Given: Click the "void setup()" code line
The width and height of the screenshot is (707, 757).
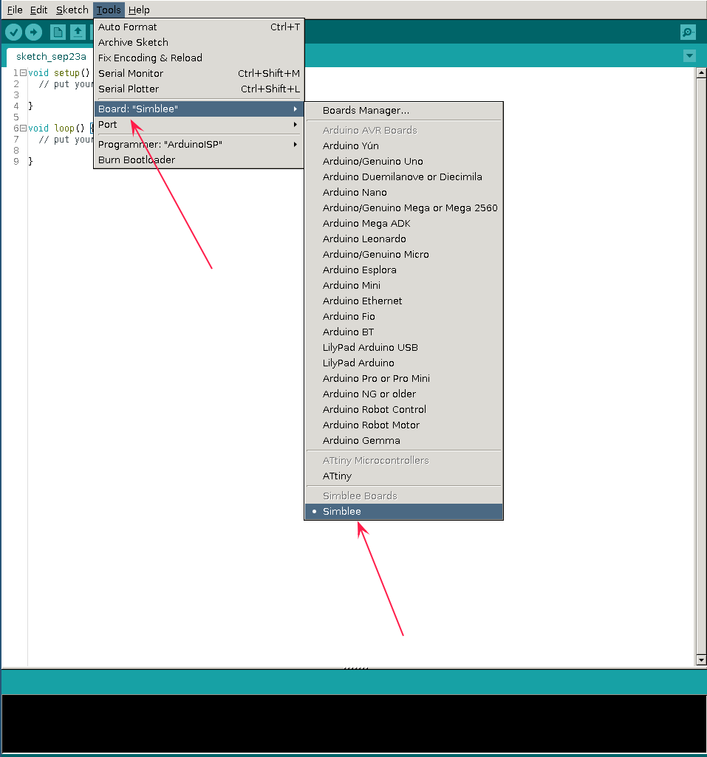Looking at the screenshot, I should 59,73.
